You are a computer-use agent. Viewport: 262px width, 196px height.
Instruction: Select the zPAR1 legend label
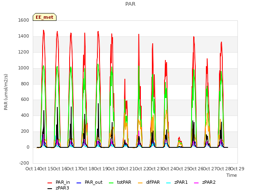tap(181, 183)
